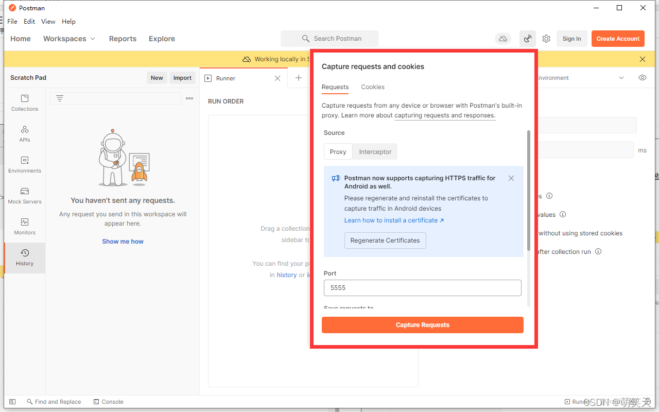
Task: Expand the environment selector dropdown
Action: click(621, 78)
